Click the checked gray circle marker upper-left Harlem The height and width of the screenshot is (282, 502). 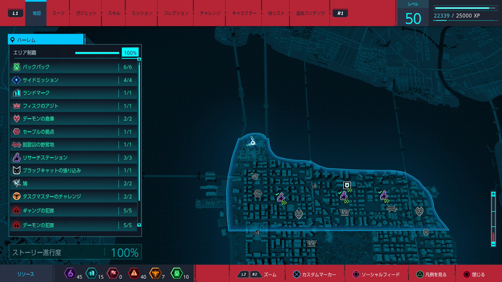coord(255,176)
